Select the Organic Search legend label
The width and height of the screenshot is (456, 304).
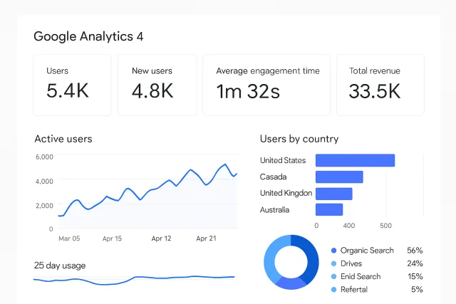pos(367,251)
